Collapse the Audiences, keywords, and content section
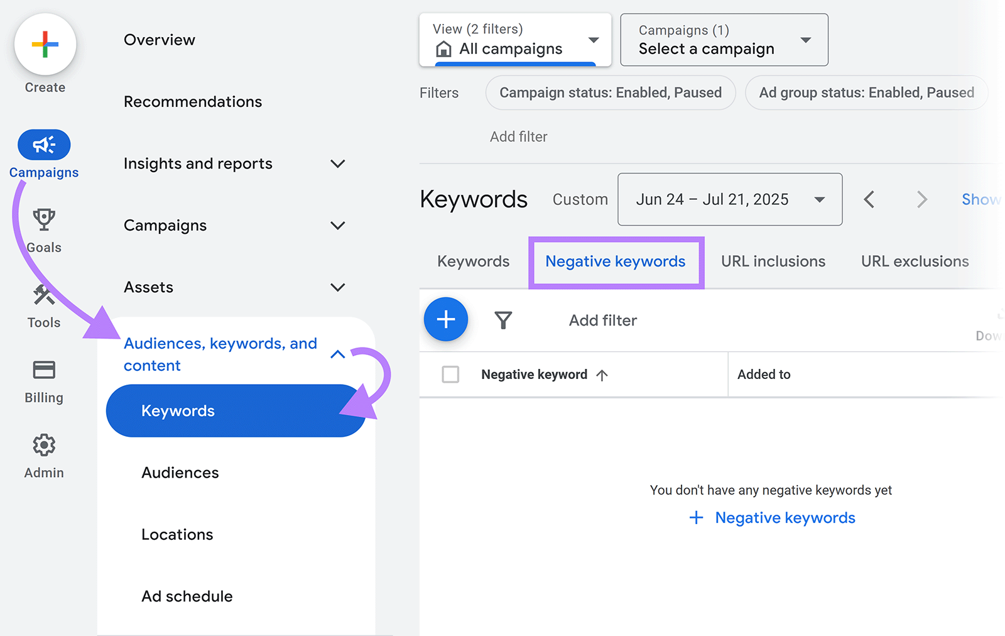 (x=338, y=354)
